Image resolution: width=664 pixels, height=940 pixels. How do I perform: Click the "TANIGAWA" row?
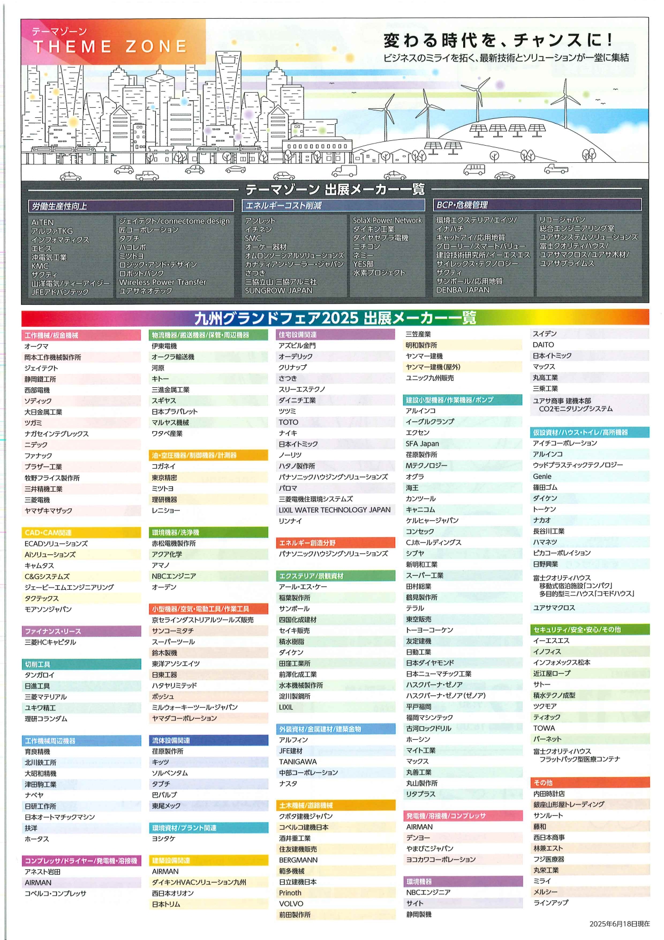coord(336,762)
